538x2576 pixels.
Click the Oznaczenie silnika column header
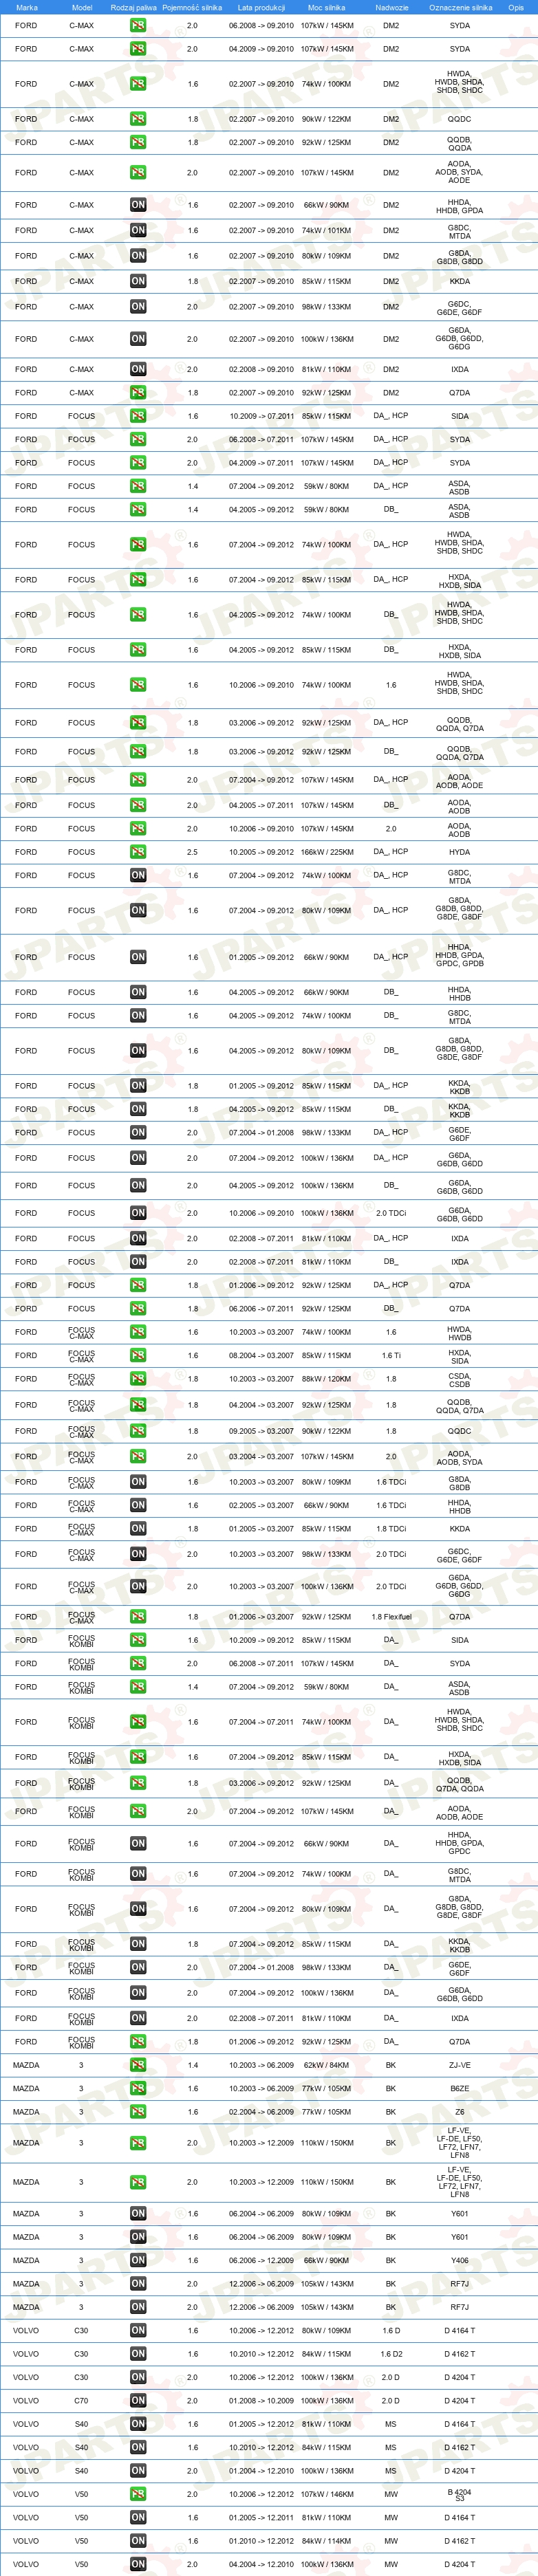tap(460, 7)
